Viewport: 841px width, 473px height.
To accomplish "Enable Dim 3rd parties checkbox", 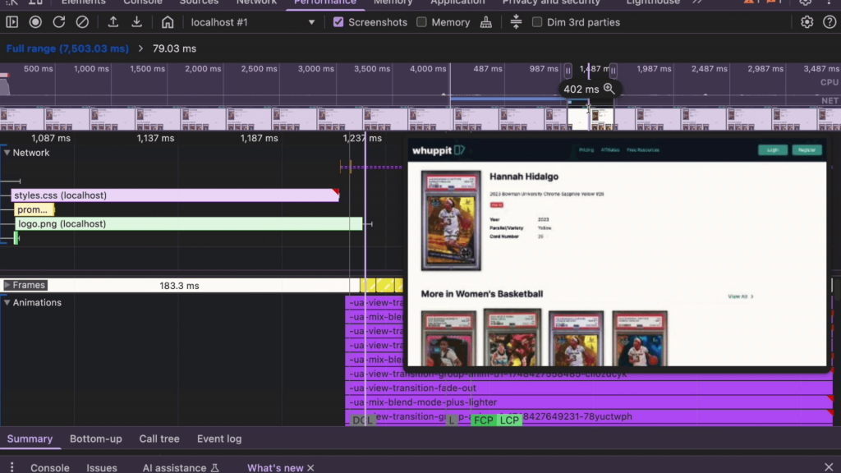I will click(537, 22).
